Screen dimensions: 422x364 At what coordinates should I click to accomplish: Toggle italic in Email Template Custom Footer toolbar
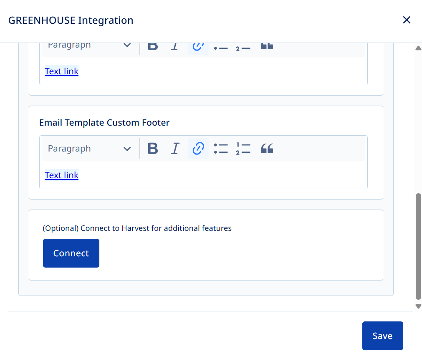[x=175, y=149]
